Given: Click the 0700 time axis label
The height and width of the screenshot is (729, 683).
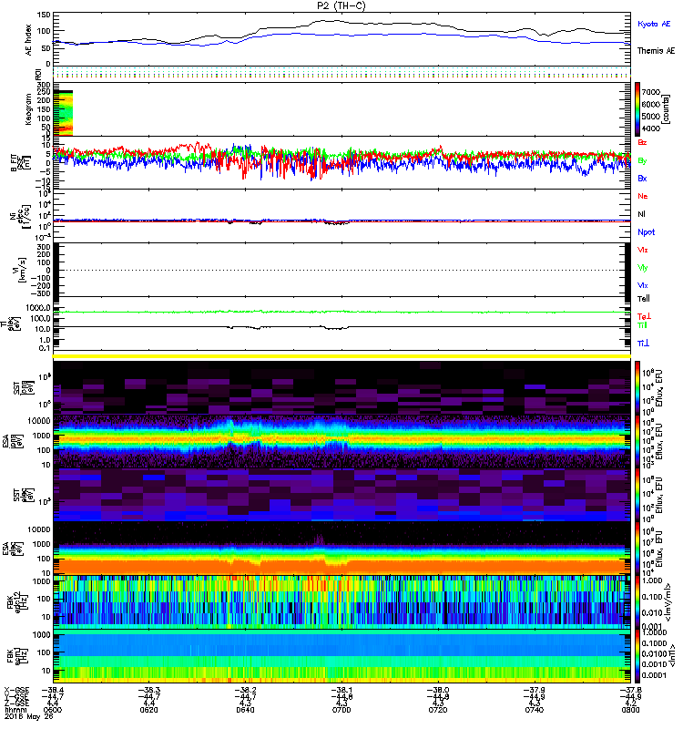Looking at the screenshot, I should pos(341,710).
